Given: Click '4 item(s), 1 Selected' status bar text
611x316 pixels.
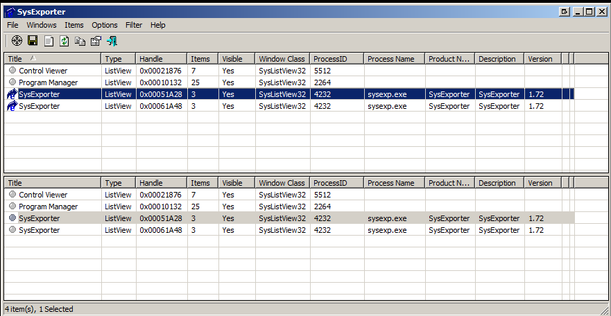Looking at the screenshot, I should [39, 309].
